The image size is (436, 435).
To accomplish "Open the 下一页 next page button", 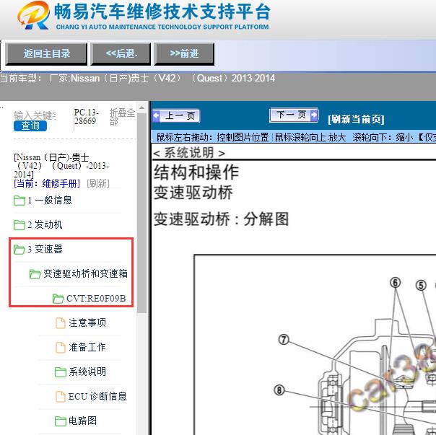I will click(294, 115).
